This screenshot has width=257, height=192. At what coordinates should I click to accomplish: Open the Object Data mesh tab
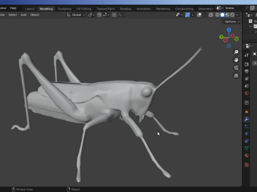point(246,148)
